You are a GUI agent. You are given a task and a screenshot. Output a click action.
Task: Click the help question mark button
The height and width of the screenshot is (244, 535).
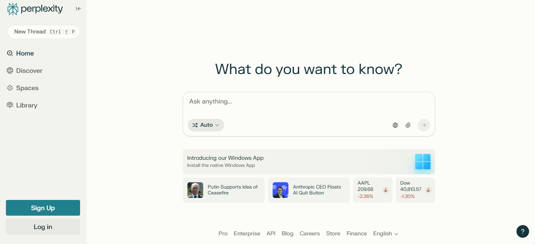[x=523, y=231]
